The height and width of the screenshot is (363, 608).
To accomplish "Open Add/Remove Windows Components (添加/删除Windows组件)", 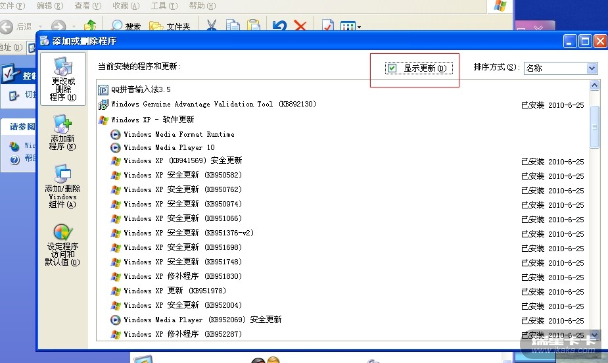I will click(63, 186).
